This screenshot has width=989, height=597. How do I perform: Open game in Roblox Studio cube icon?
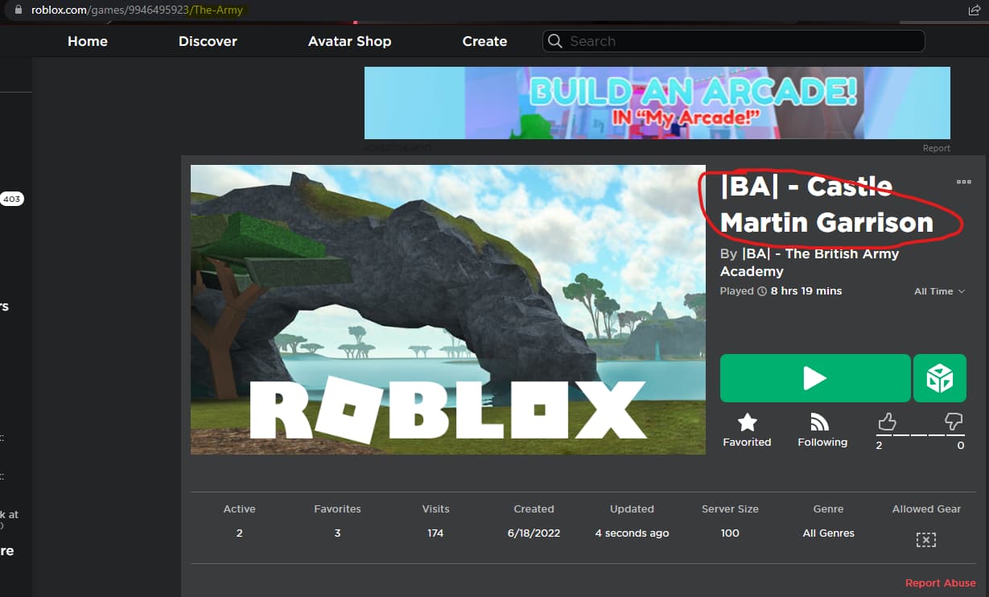[x=940, y=378]
